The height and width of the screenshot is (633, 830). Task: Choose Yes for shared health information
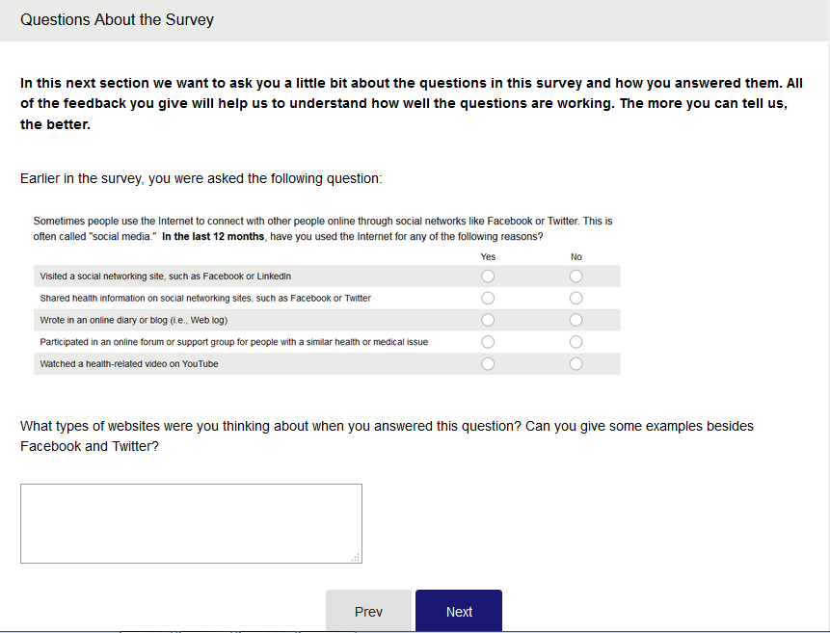[x=488, y=298]
